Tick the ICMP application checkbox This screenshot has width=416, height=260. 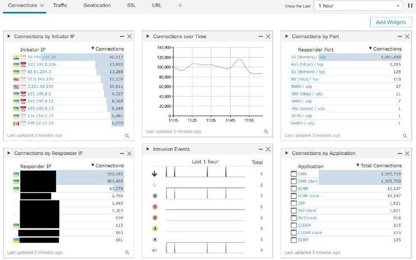pyautogui.click(x=293, y=189)
